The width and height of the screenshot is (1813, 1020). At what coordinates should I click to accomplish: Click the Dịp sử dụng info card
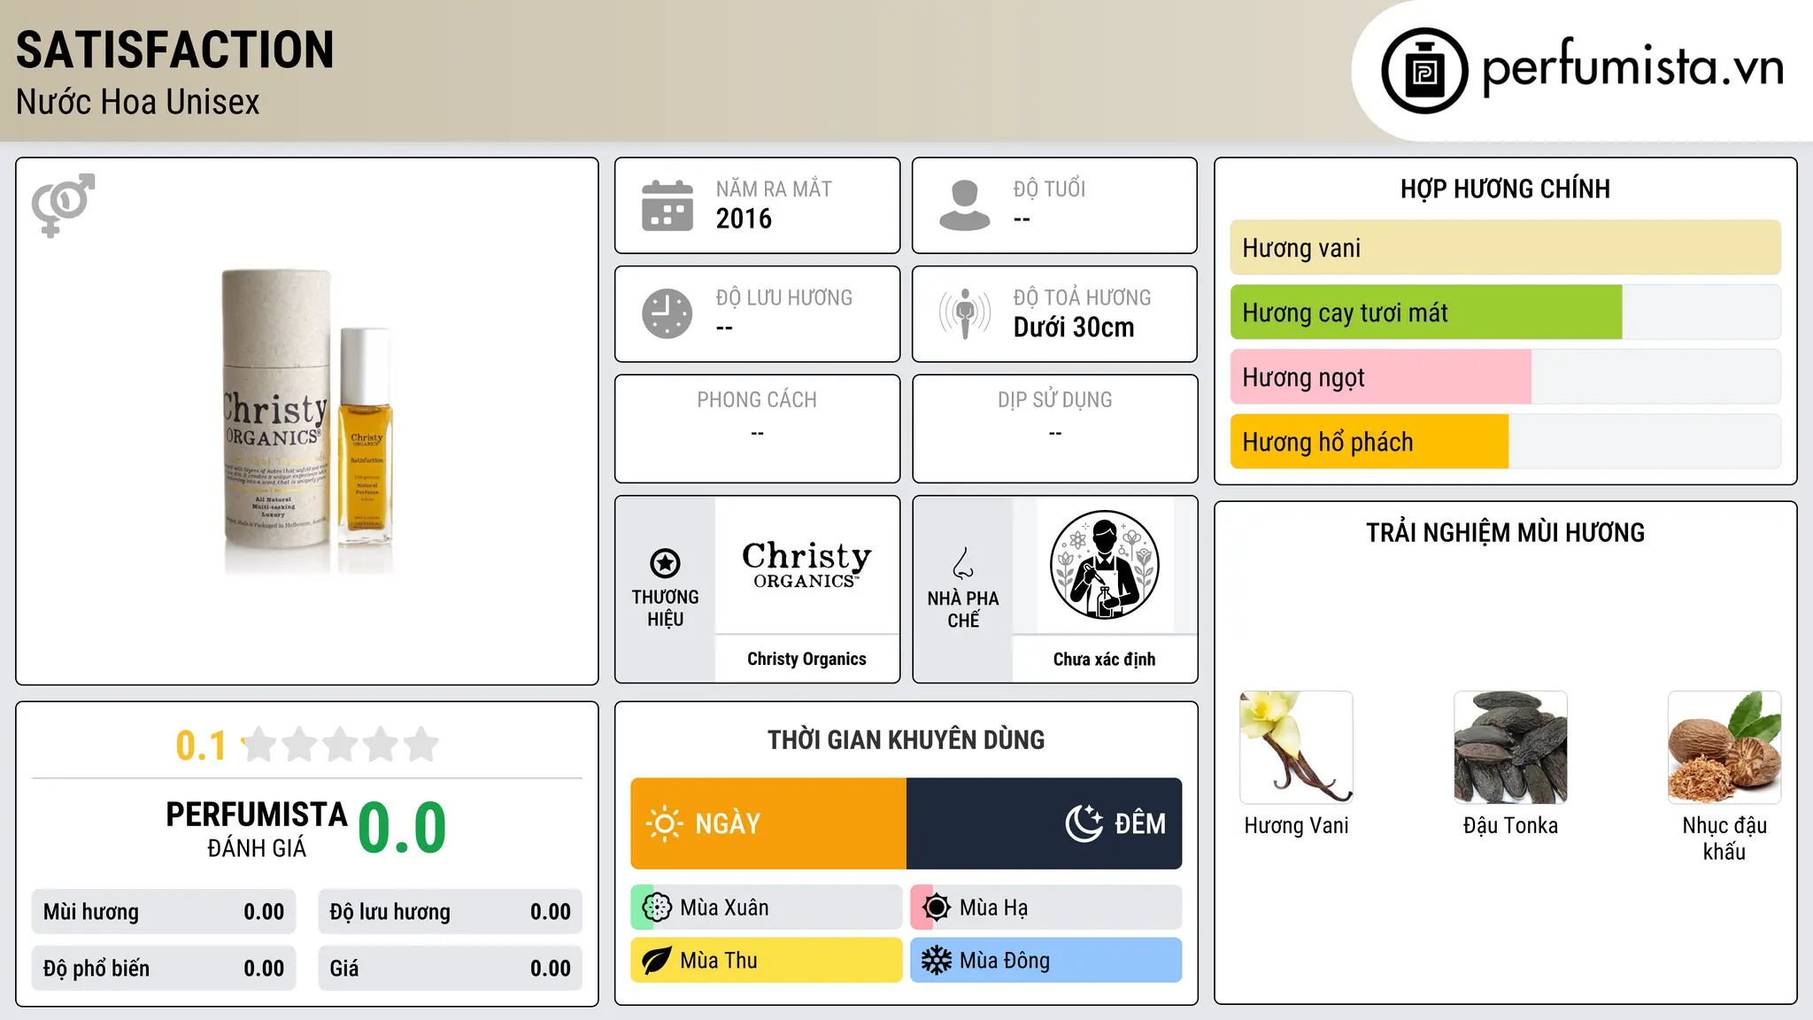point(1055,429)
